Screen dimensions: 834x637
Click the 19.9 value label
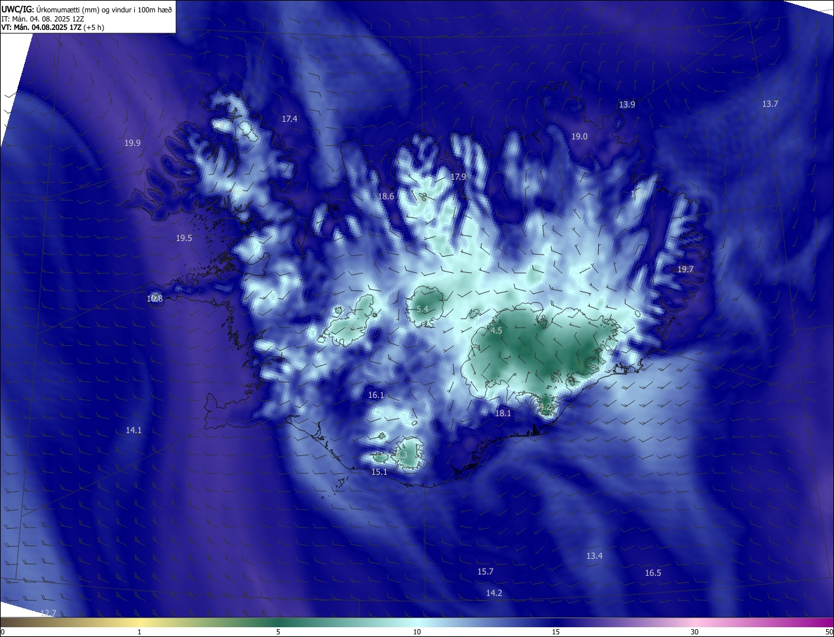coord(132,143)
